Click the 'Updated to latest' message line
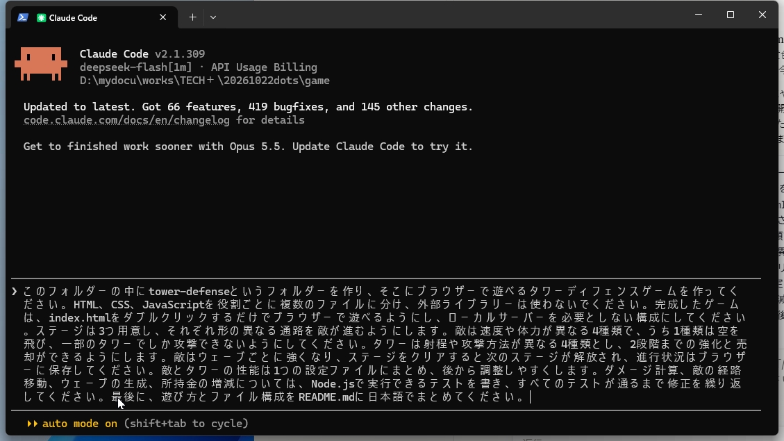Image resolution: width=784 pixels, height=441 pixels. coord(248,107)
